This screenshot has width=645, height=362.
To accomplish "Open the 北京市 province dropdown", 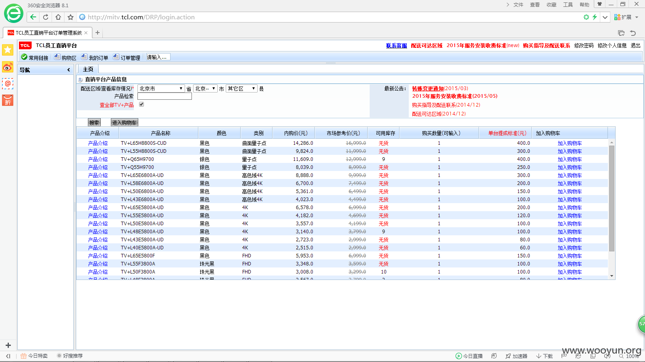I will pyautogui.click(x=161, y=88).
